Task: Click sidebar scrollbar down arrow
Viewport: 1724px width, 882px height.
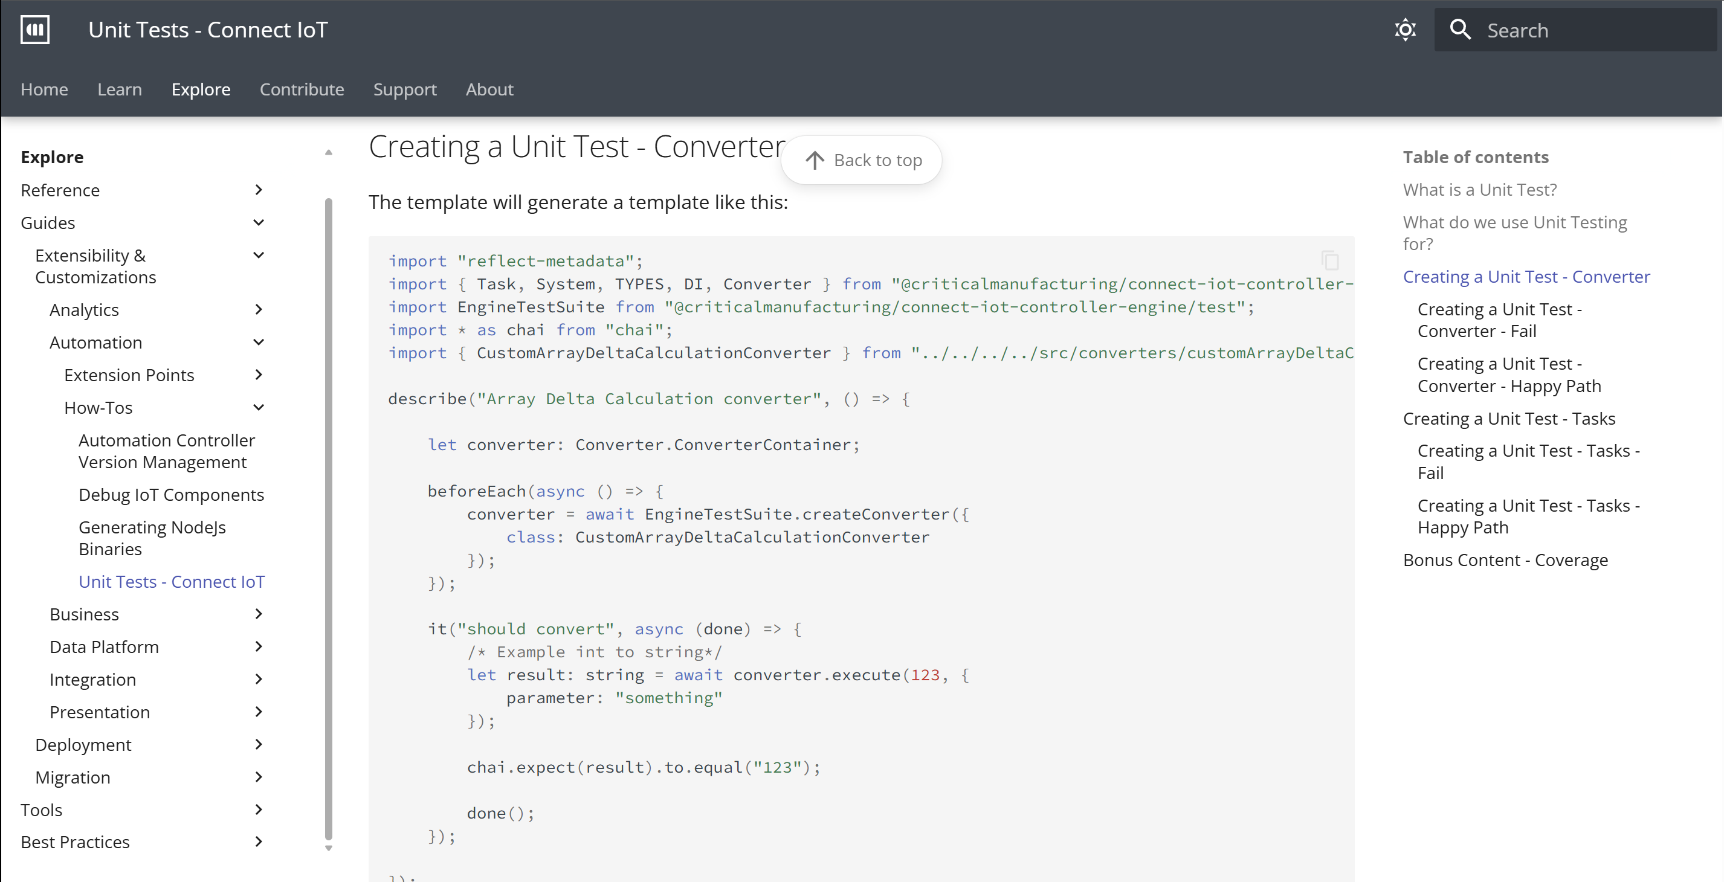Action: coord(329,848)
